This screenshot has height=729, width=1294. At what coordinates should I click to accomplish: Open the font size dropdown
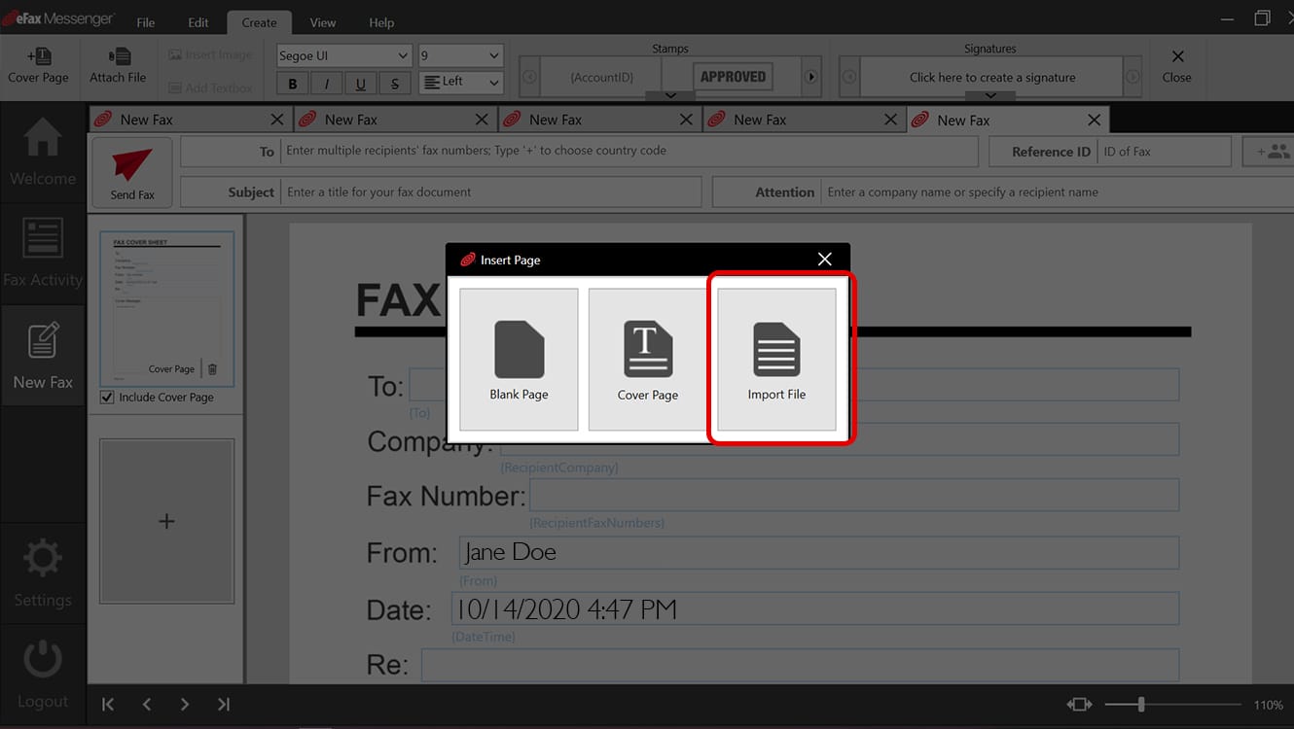[460, 55]
